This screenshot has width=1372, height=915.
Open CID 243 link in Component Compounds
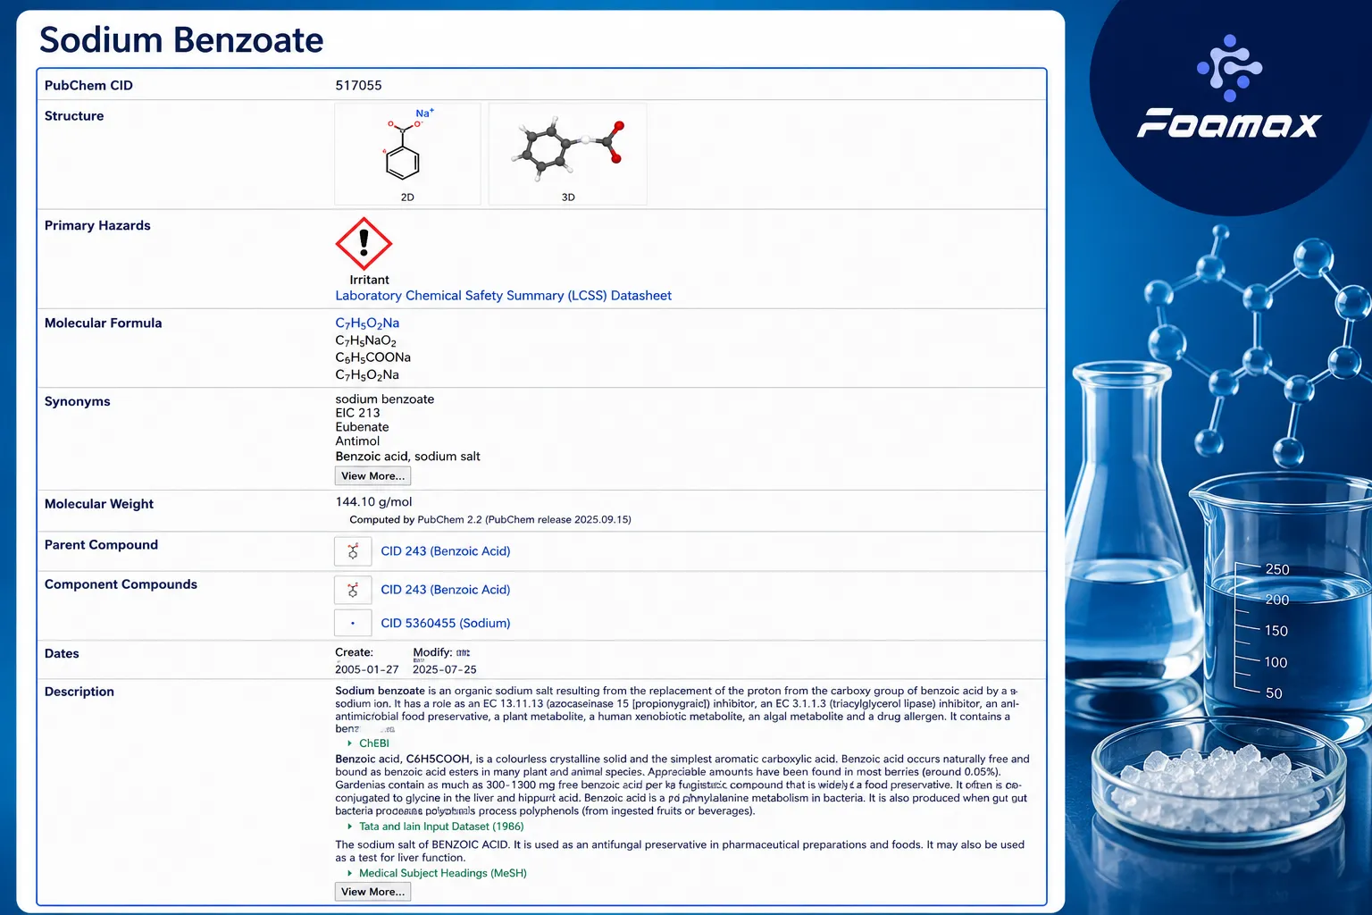click(x=446, y=590)
